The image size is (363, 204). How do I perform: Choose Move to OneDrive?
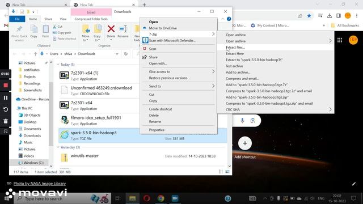click(x=163, y=28)
